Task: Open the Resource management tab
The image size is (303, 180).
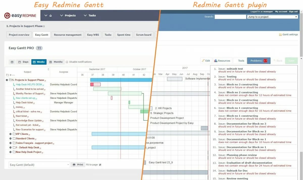Action: click(68, 35)
